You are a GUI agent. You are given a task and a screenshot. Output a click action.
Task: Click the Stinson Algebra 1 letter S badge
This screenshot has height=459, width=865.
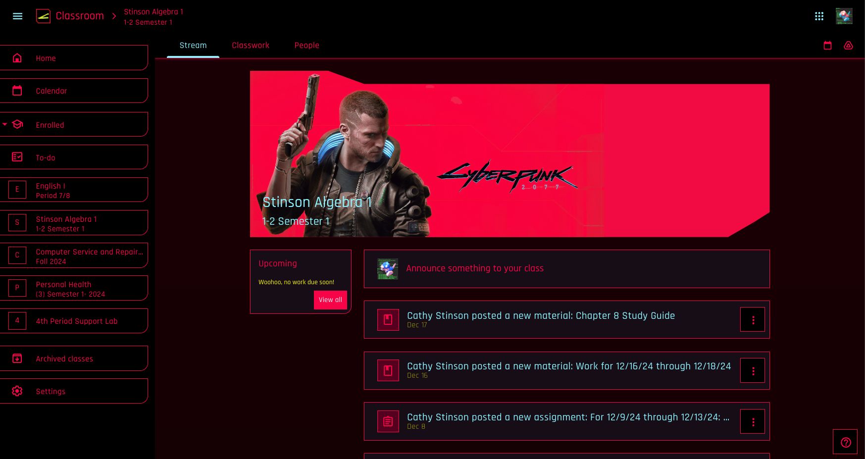[x=17, y=223]
